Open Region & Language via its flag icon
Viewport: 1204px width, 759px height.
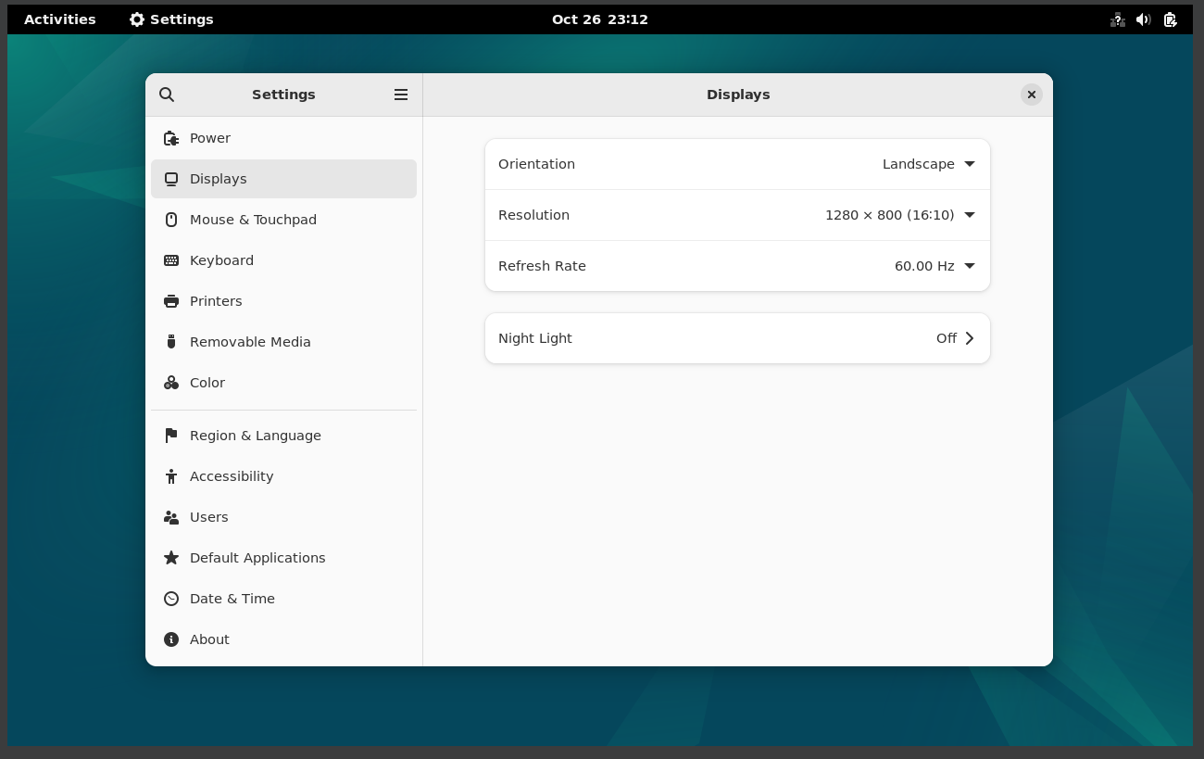171,435
